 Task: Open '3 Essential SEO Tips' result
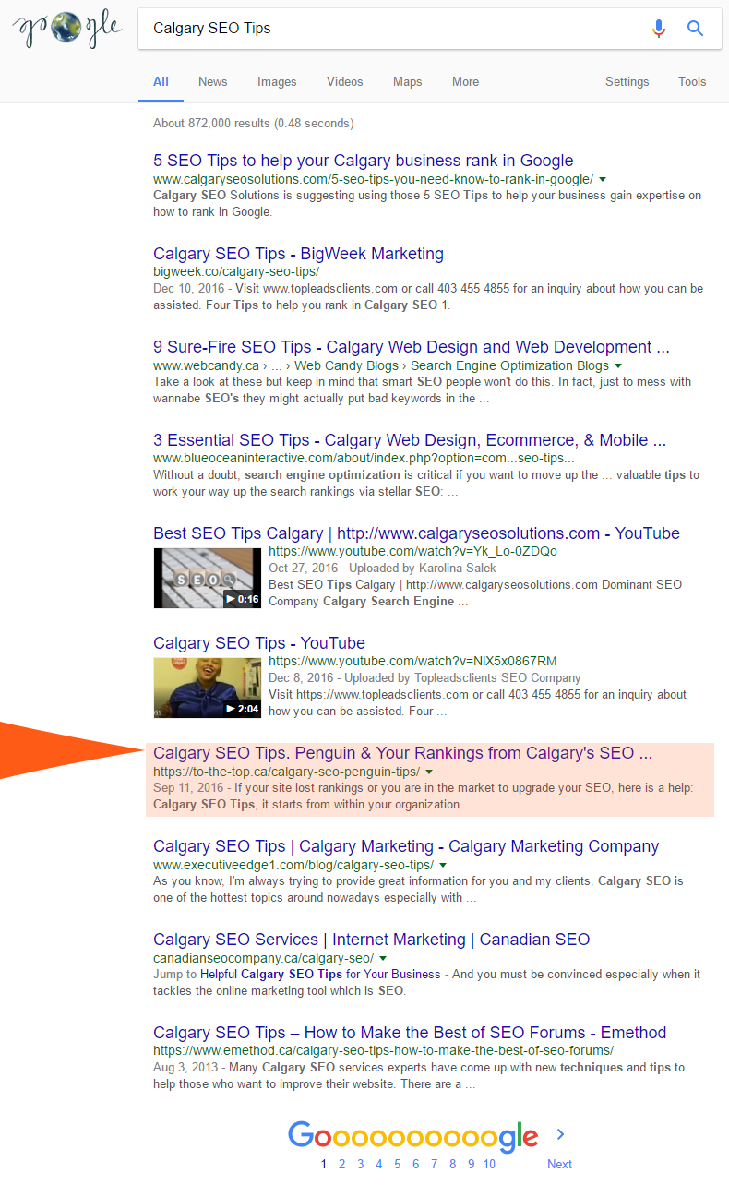pyautogui.click(x=410, y=440)
